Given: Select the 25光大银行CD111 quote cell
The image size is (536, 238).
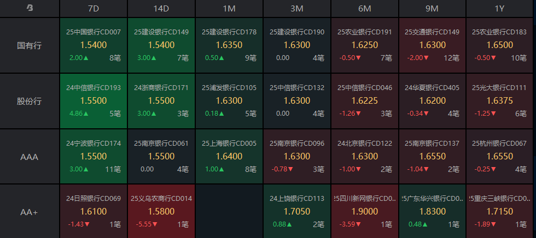Looking at the screenshot, I should click(x=500, y=101).
